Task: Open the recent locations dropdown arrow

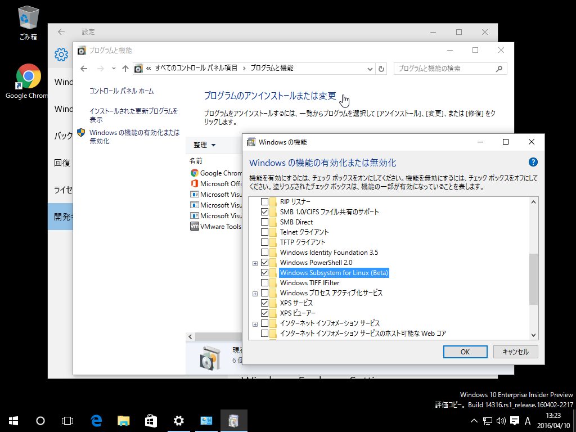Action: [114, 68]
